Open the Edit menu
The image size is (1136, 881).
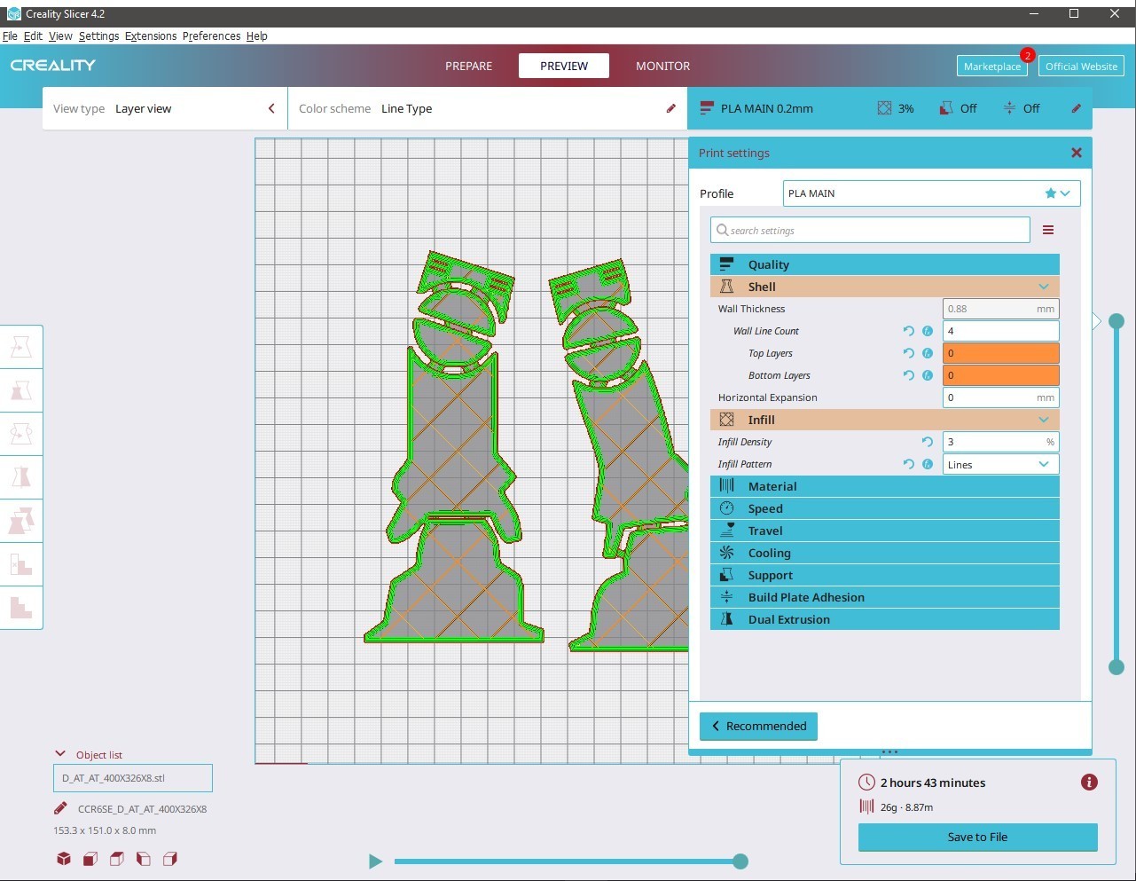[x=33, y=36]
